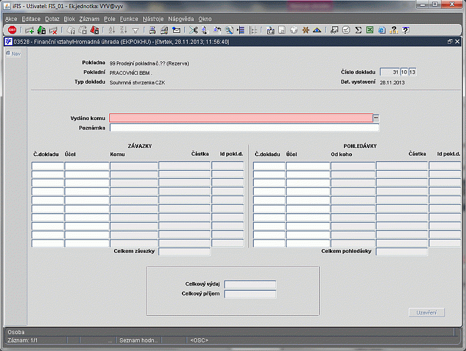The width and height of the screenshot is (466, 351).
Task: Delete the record with the red X icon
Action: [x=53, y=30]
